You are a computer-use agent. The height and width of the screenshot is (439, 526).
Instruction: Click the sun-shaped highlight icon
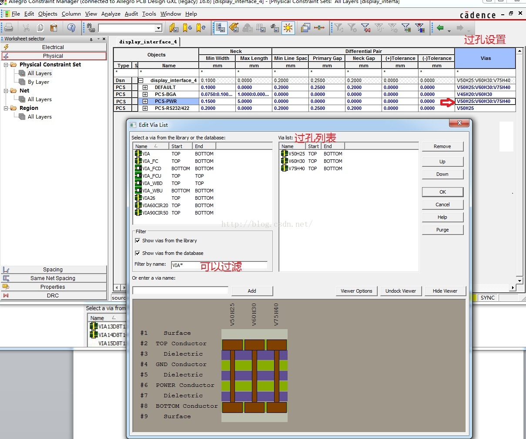pyautogui.click(x=288, y=28)
